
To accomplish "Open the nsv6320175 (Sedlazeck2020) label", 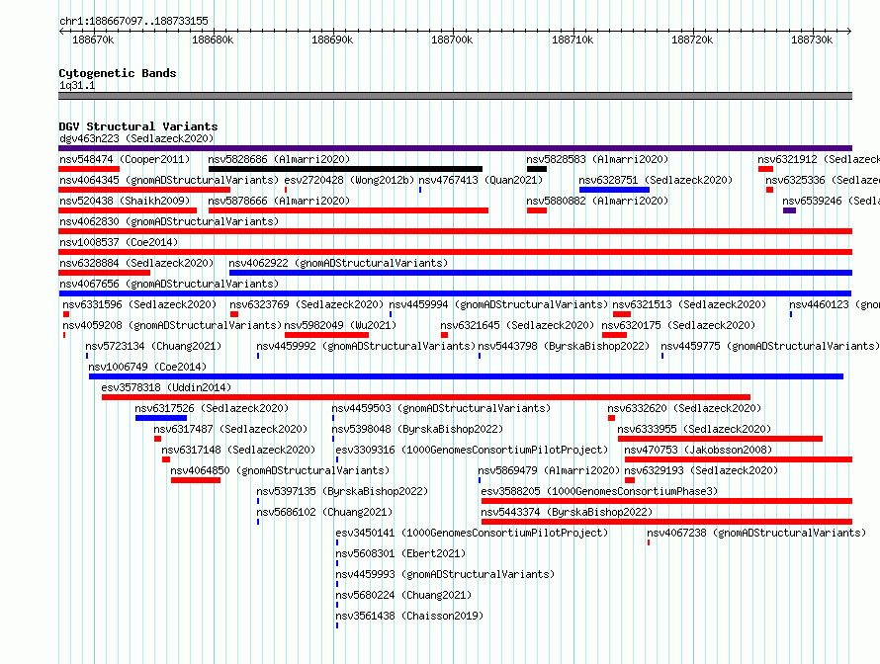I will tap(678, 325).
